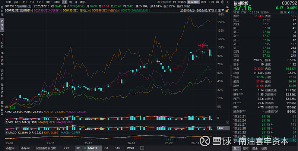Screen dimensions: 298x151
Task: Expand the 更多 period options
Action: click(83, 2)
